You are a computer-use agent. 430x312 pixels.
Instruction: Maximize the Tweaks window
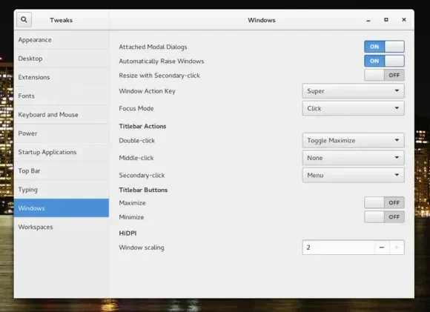pyautogui.click(x=386, y=20)
